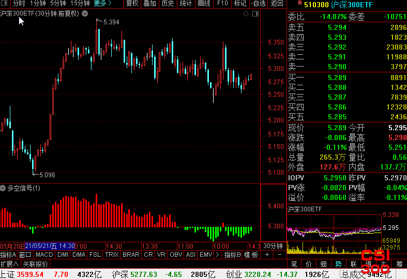Expand the 扩展^ panel

click(x=10, y=264)
